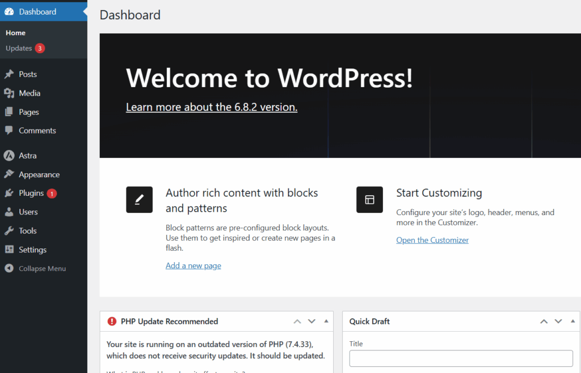Click the layout icon beside Start Customizing
Viewport: 581px width, 373px height.
[369, 200]
